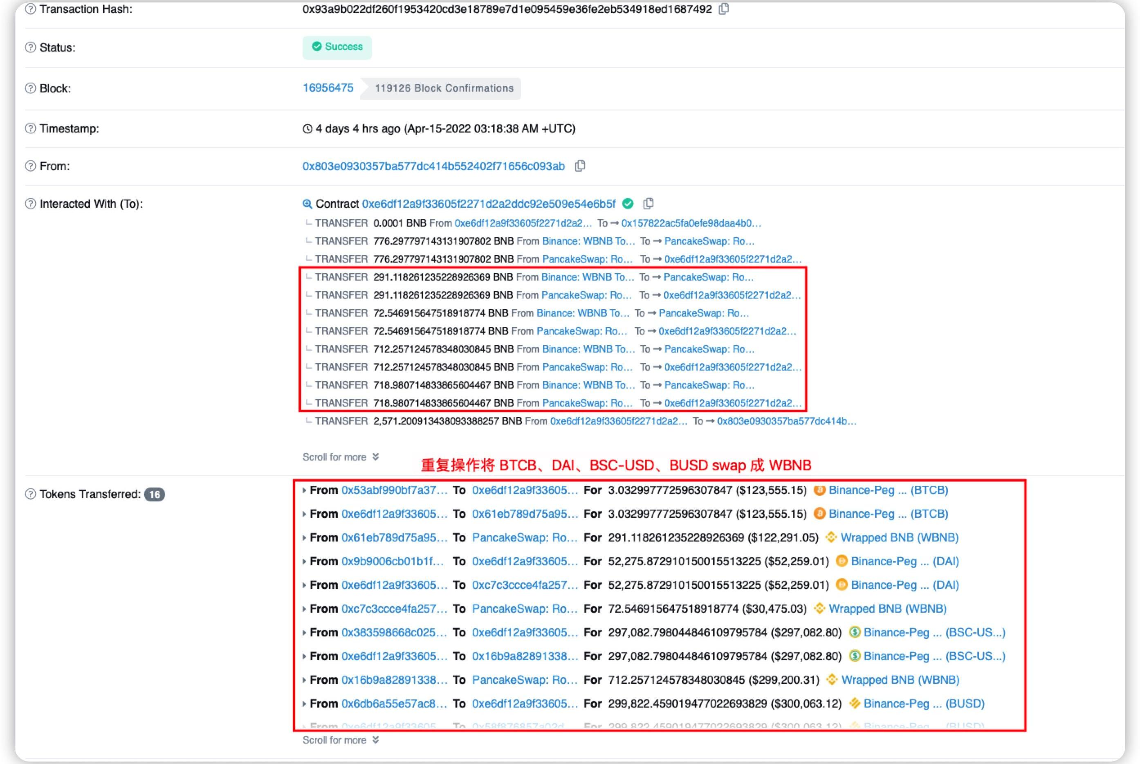Click the 119126 Block Confirmations badge
The image size is (1140, 764).
coord(441,88)
